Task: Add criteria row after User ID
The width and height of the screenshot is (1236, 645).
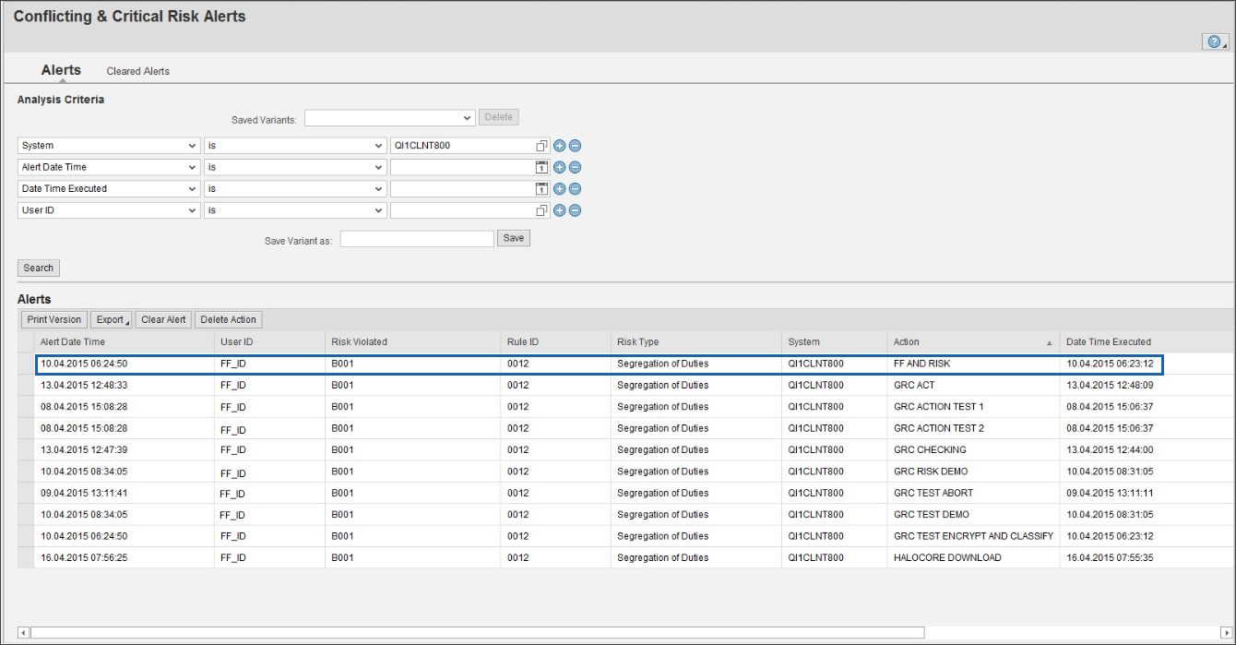Action: point(559,210)
